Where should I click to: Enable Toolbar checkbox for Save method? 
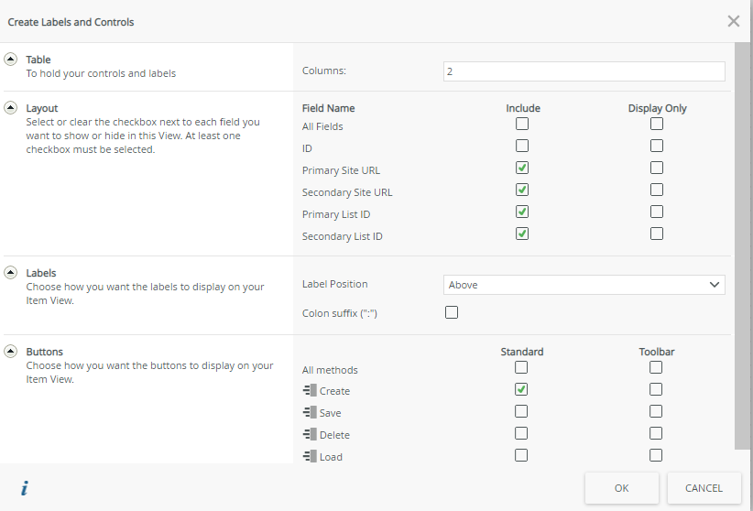(x=656, y=411)
